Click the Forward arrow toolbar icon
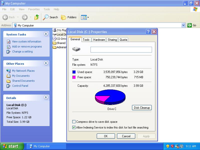 pos(24,17)
